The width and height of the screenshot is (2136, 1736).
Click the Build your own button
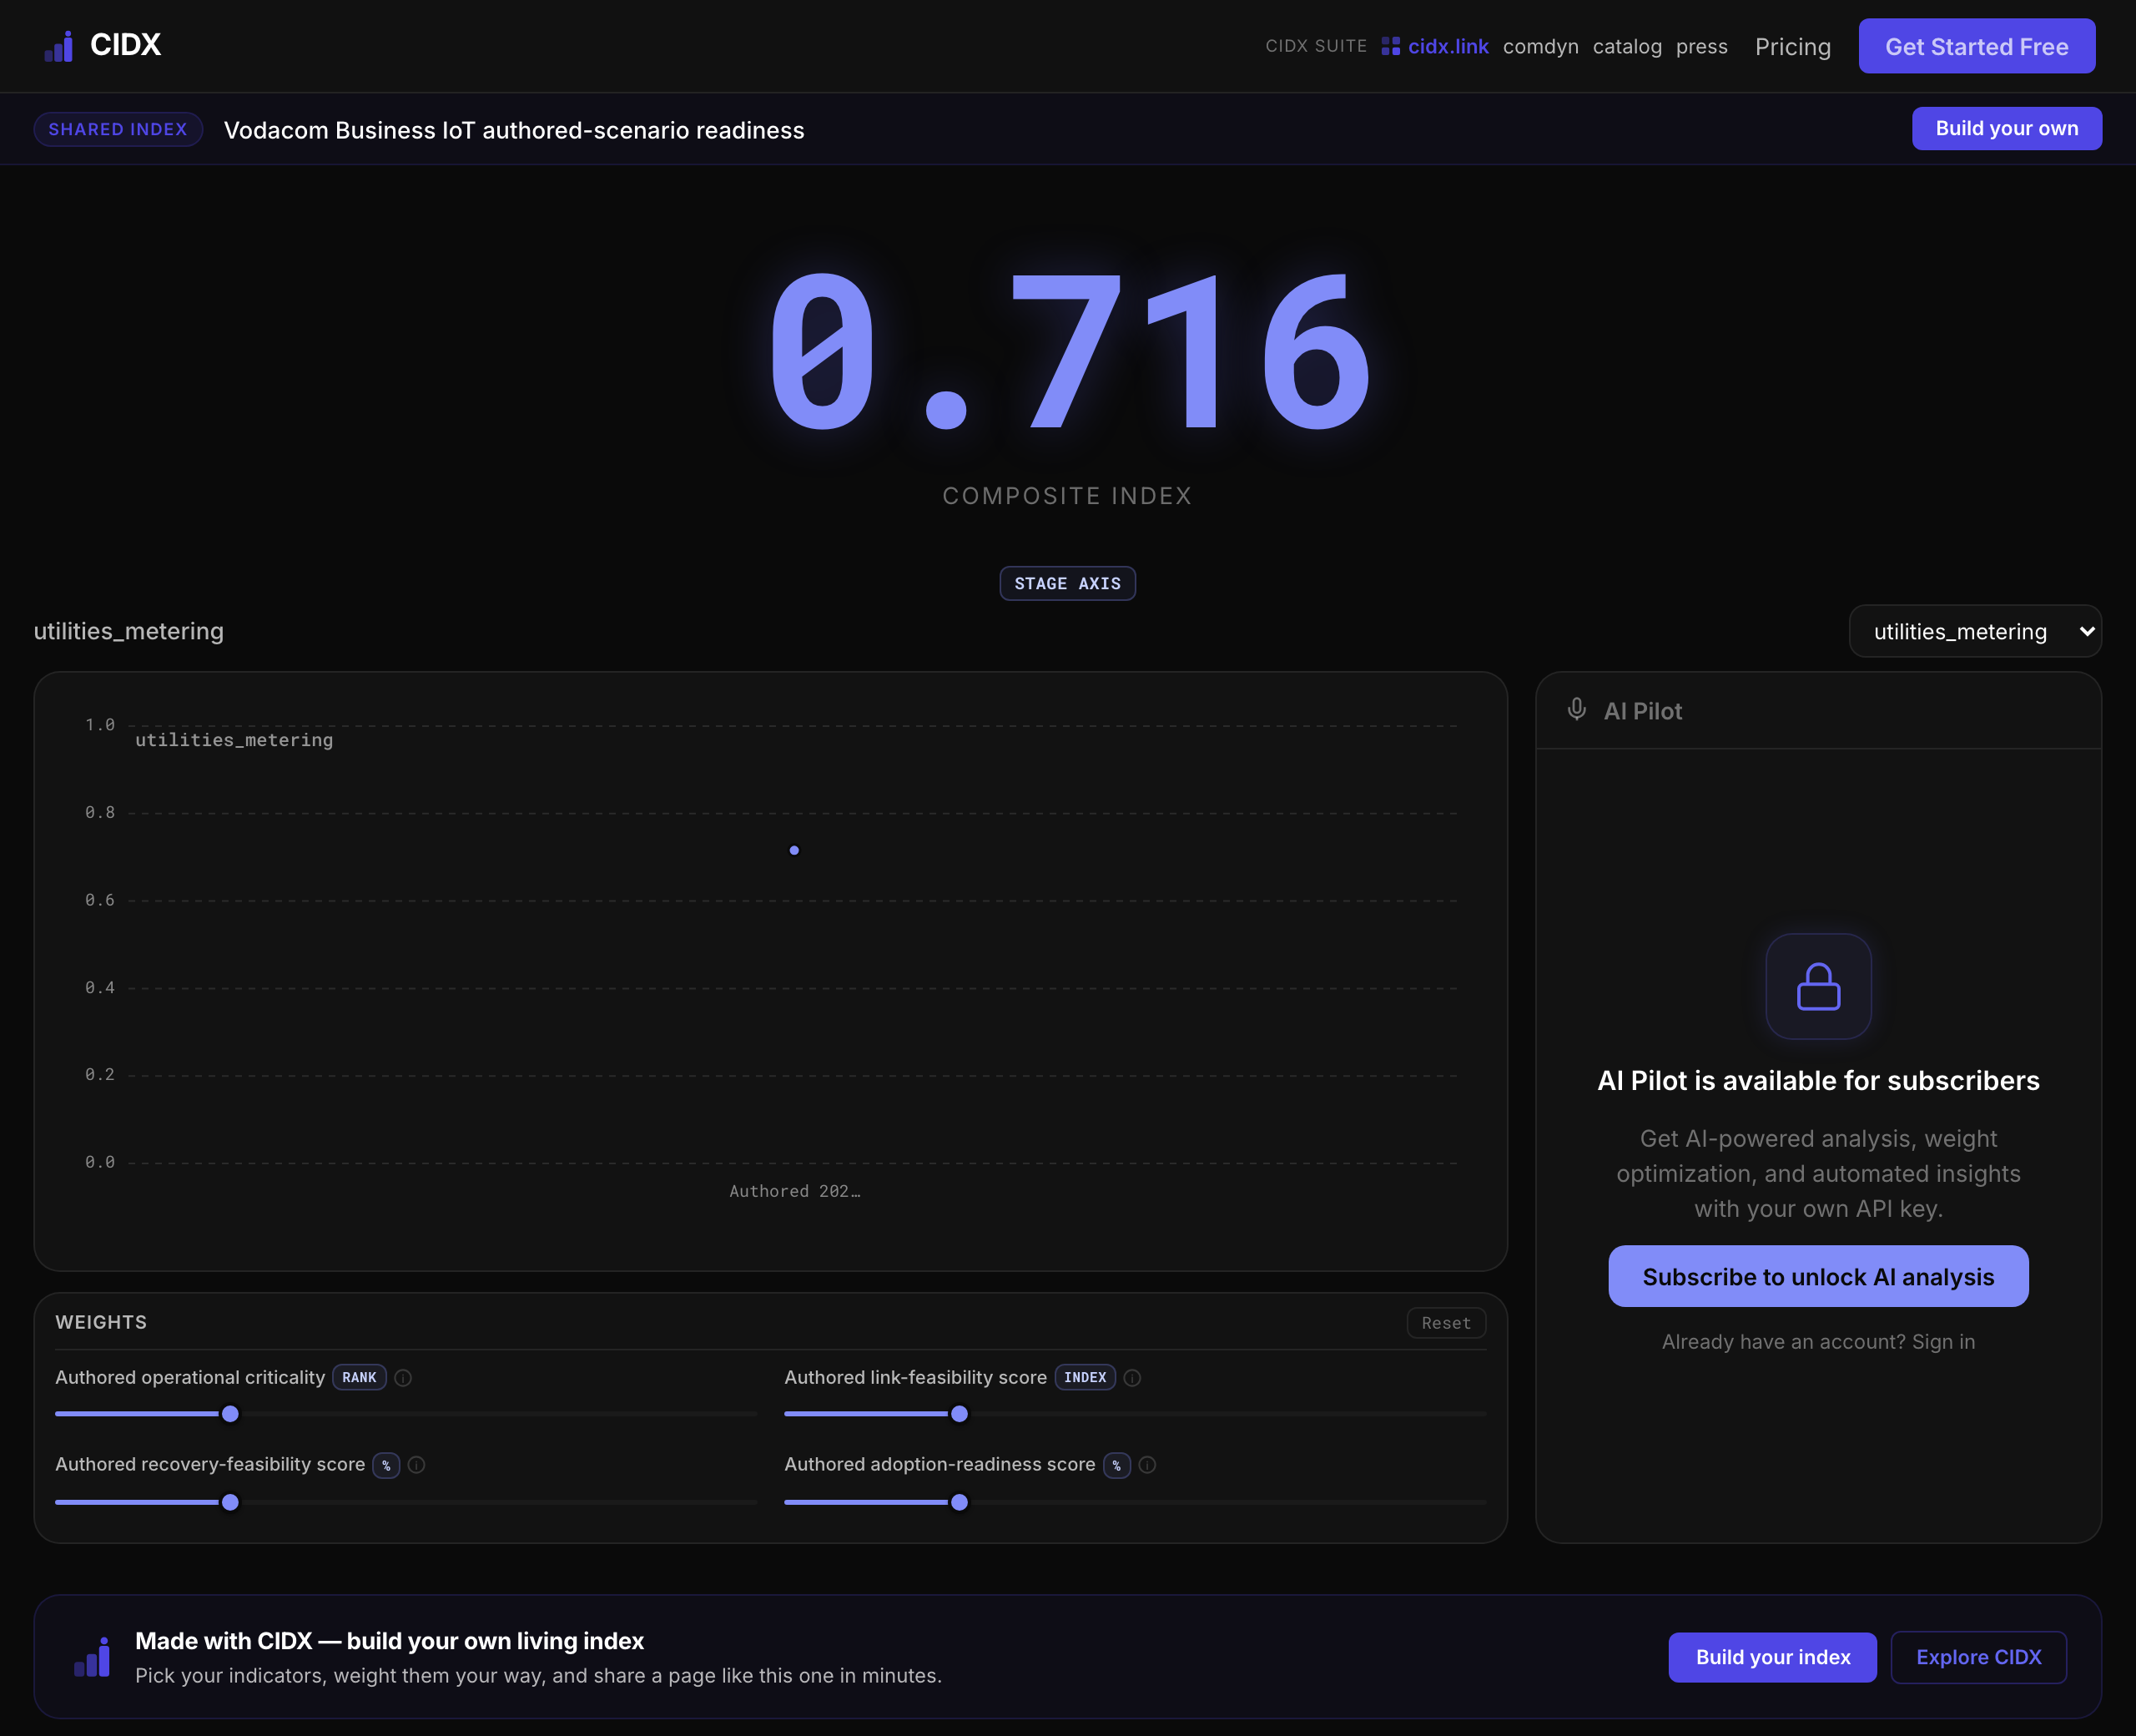pos(2007,129)
